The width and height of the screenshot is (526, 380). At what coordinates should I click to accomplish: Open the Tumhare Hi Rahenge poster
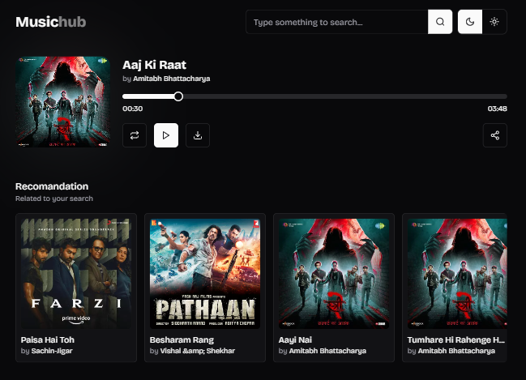457,274
